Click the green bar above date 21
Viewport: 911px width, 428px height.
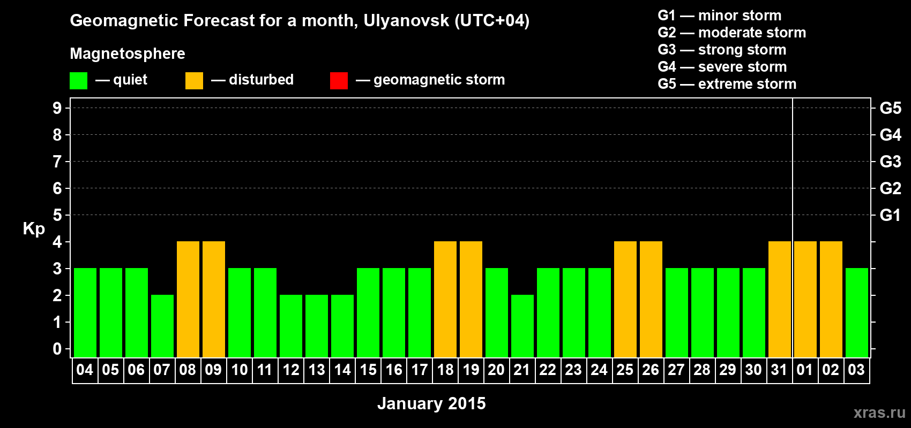[522, 326]
